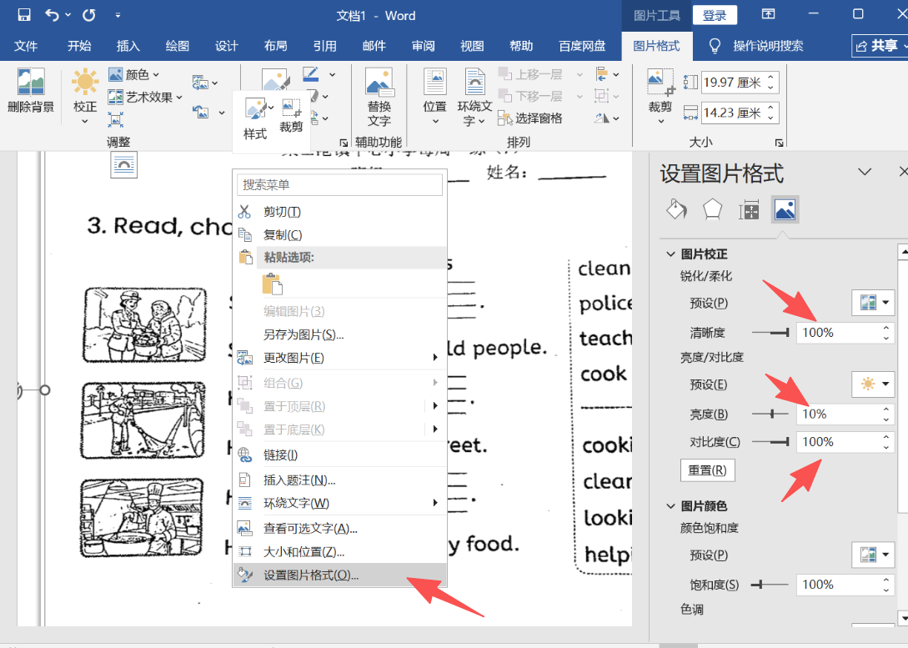Select the 布局属性 pane icon

tap(749, 209)
